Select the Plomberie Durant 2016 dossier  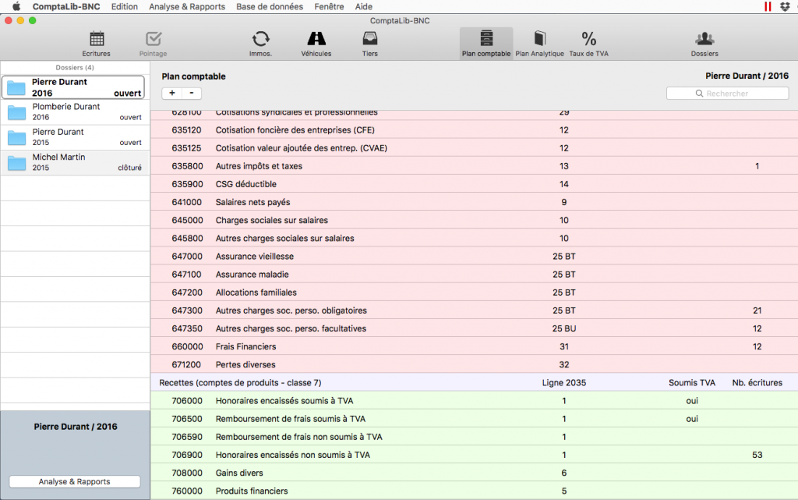click(75, 112)
